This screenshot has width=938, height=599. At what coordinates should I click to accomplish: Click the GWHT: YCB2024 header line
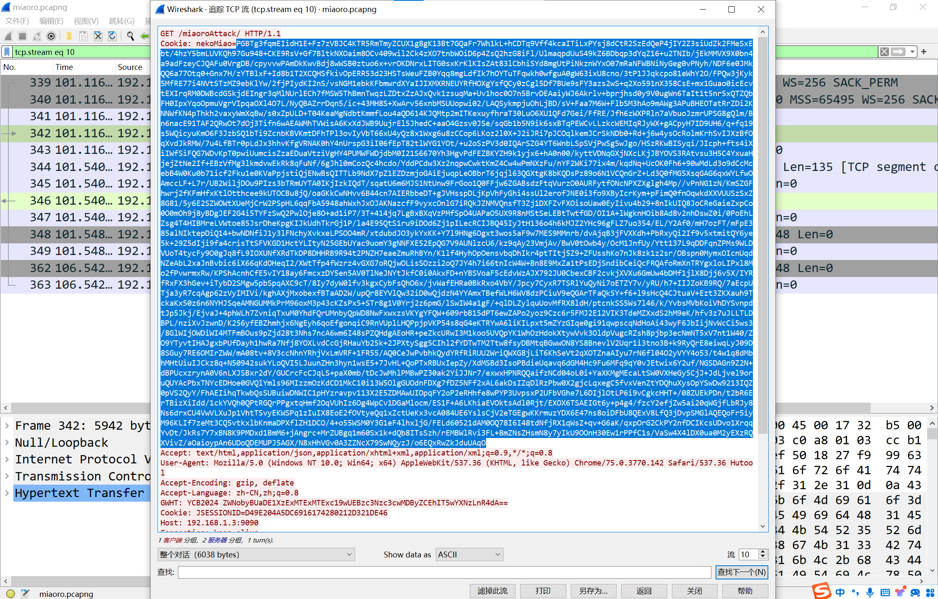334,502
